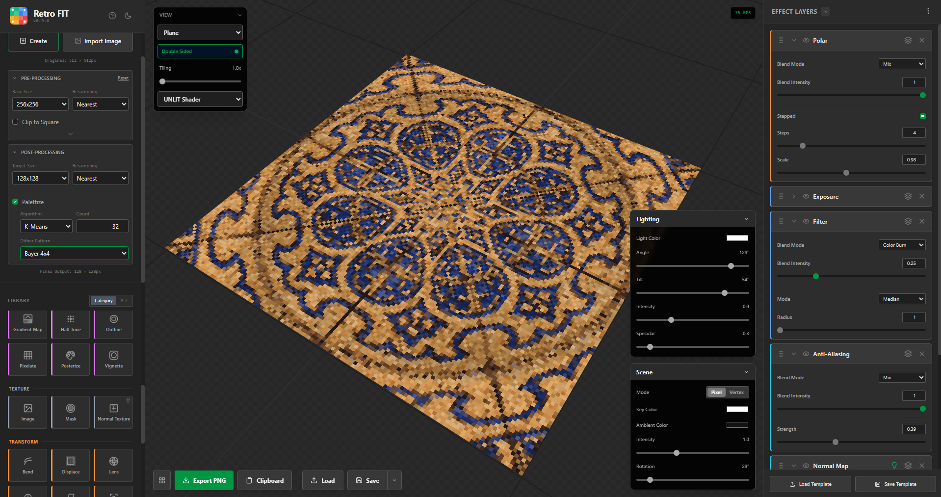
Task: Add the Gradient Map effect
Action: click(28, 324)
